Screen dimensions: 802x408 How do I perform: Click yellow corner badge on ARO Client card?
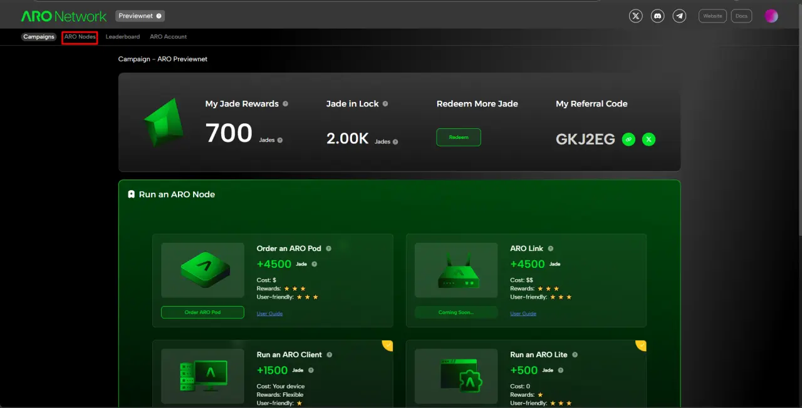click(x=388, y=345)
